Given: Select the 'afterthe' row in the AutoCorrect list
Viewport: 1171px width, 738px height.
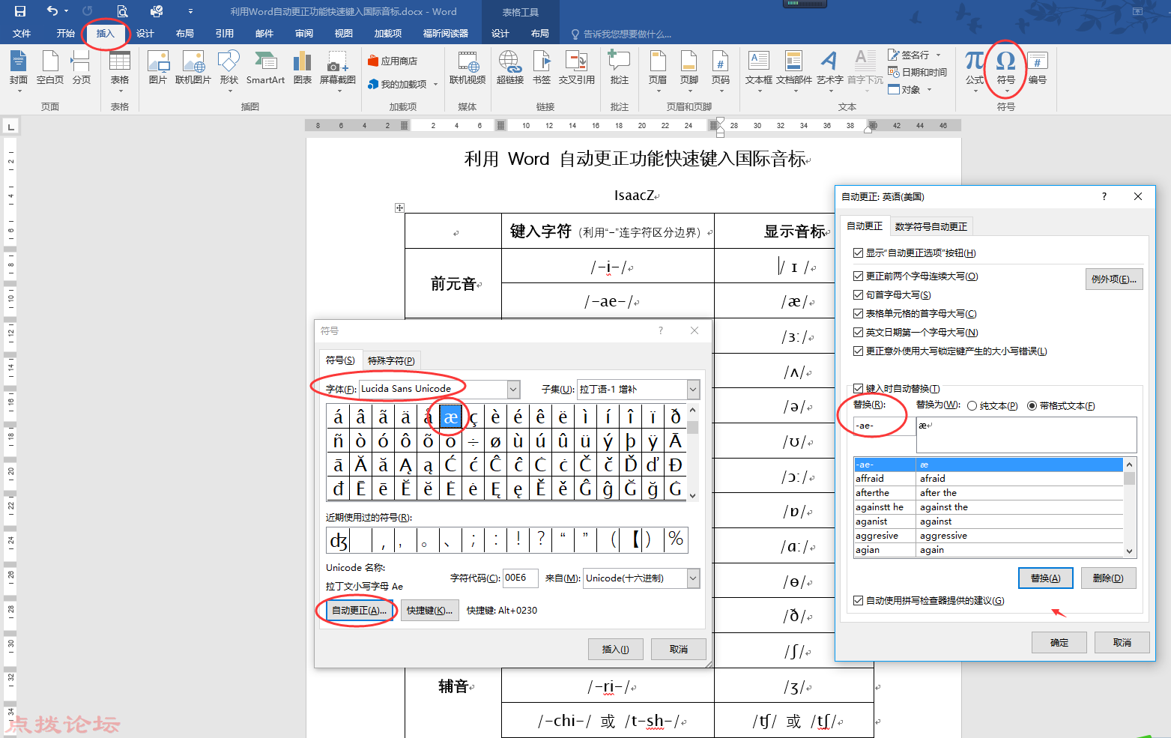Looking at the screenshot, I should coord(988,493).
